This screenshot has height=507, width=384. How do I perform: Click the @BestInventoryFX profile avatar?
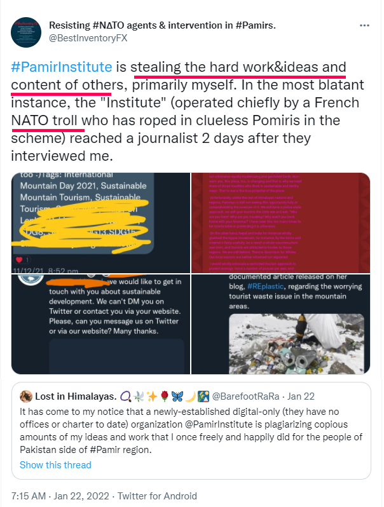point(26,32)
